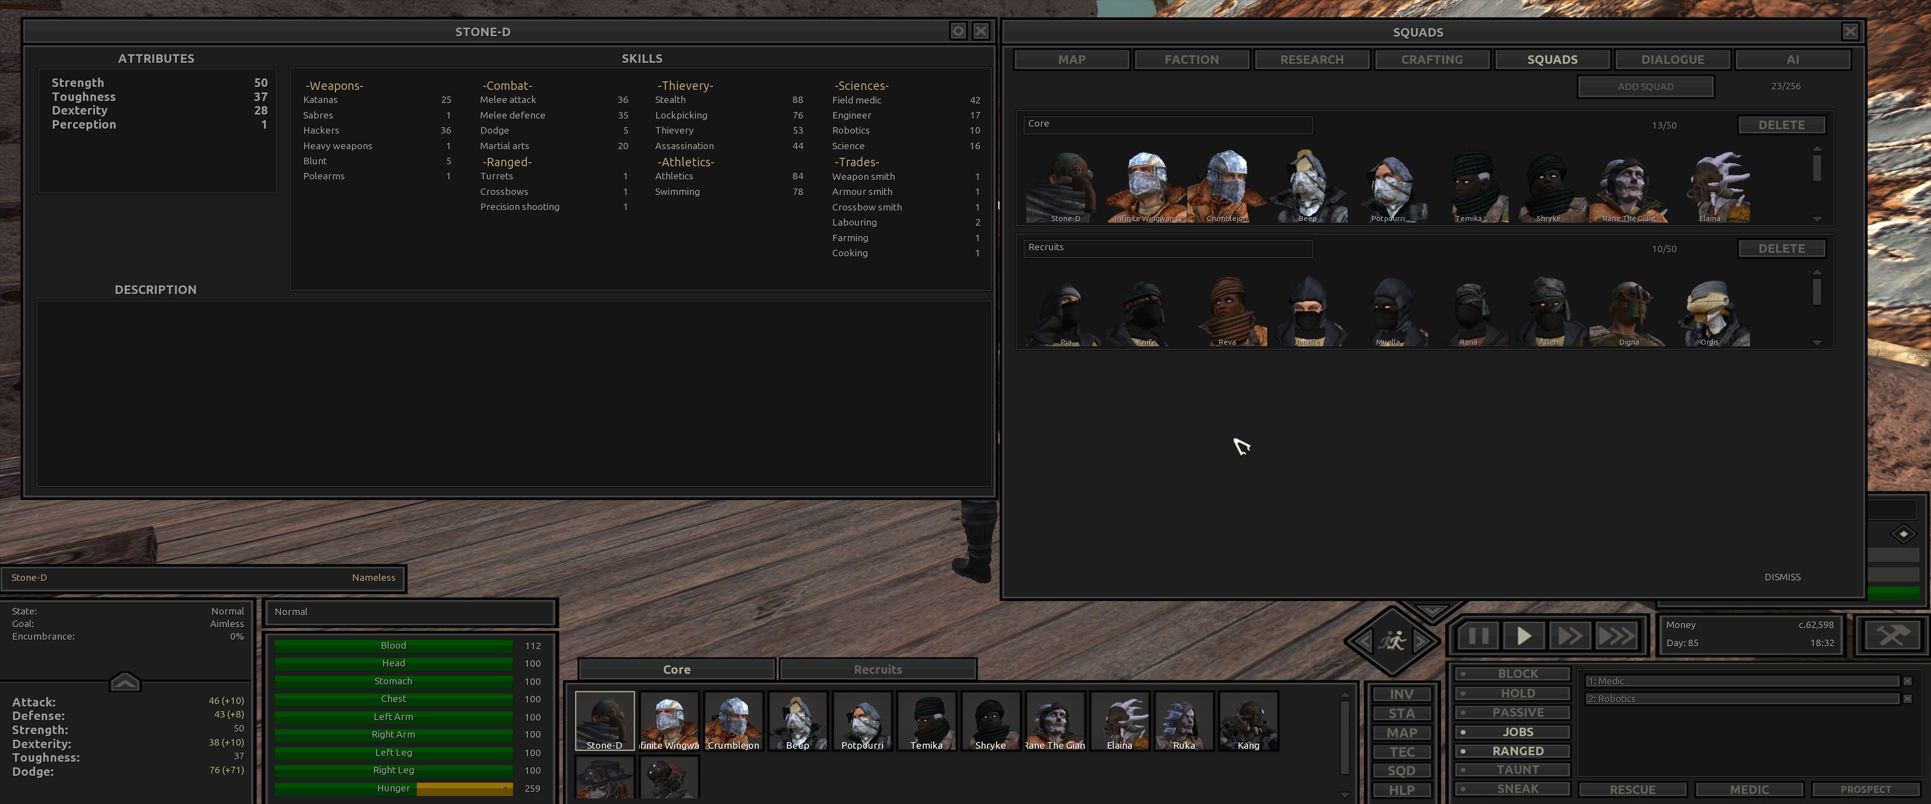Click the Recruits squad list's up arrow
Image resolution: width=1931 pixels, height=804 pixels.
(x=1817, y=273)
